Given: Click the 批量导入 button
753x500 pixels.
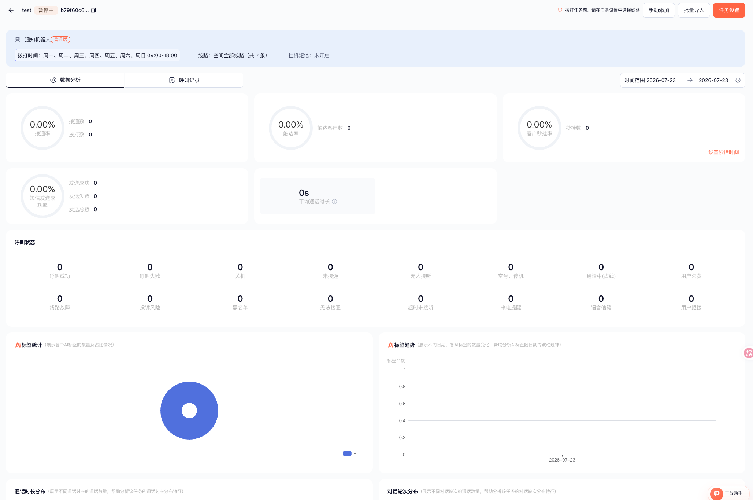Looking at the screenshot, I should click(694, 10).
